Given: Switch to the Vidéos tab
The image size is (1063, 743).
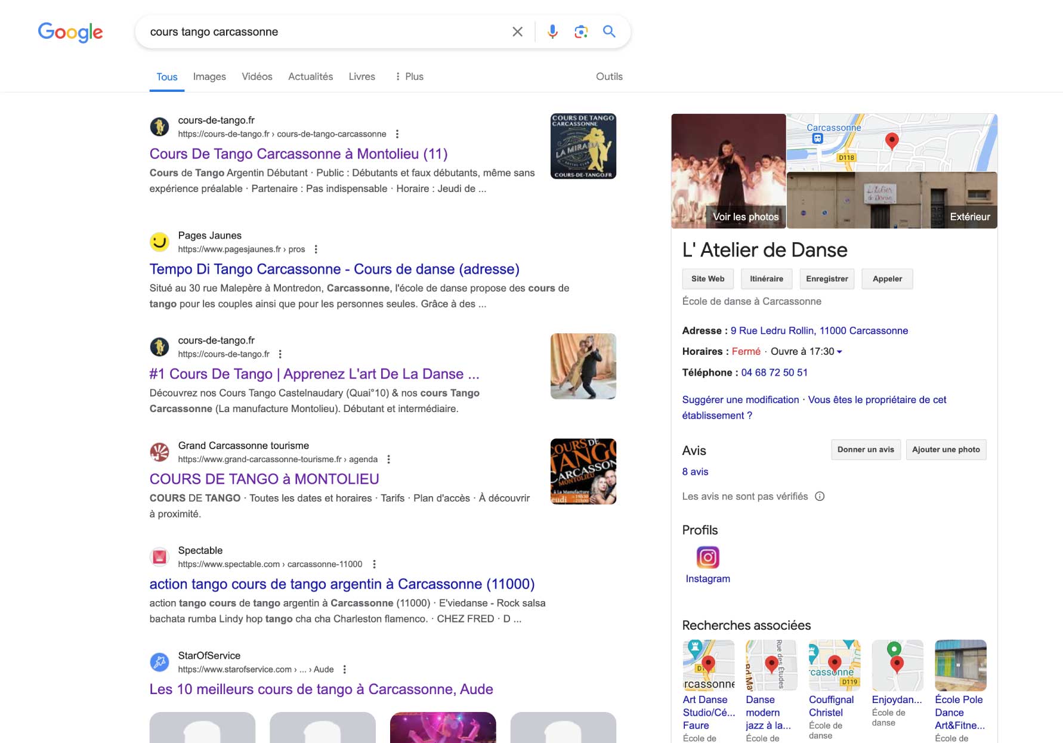Looking at the screenshot, I should click(x=257, y=76).
